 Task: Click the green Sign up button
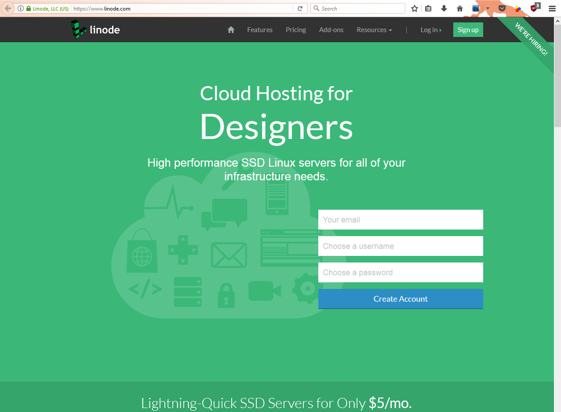[468, 30]
